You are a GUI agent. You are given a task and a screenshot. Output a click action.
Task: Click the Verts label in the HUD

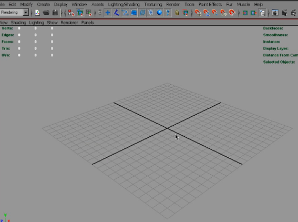(x=7, y=28)
